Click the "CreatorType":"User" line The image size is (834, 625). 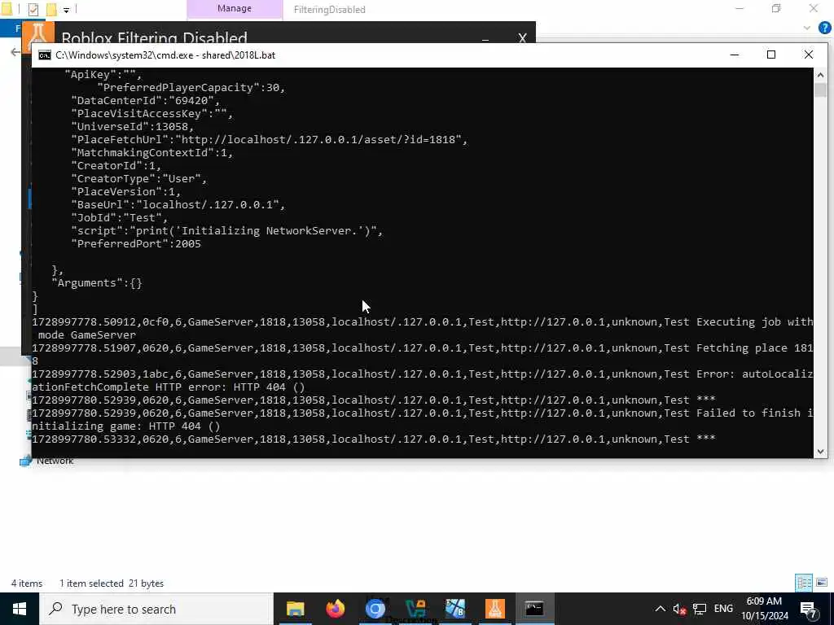[x=139, y=178]
